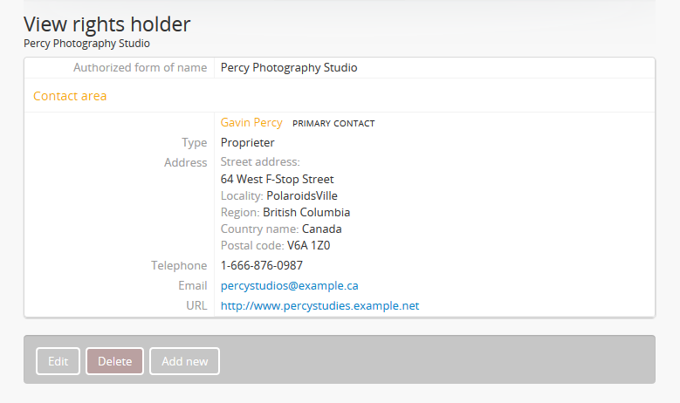Image resolution: width=680 pixels, height=403 pixels.
Task: Click the British Columbia region text
Action: pos(306,212)
